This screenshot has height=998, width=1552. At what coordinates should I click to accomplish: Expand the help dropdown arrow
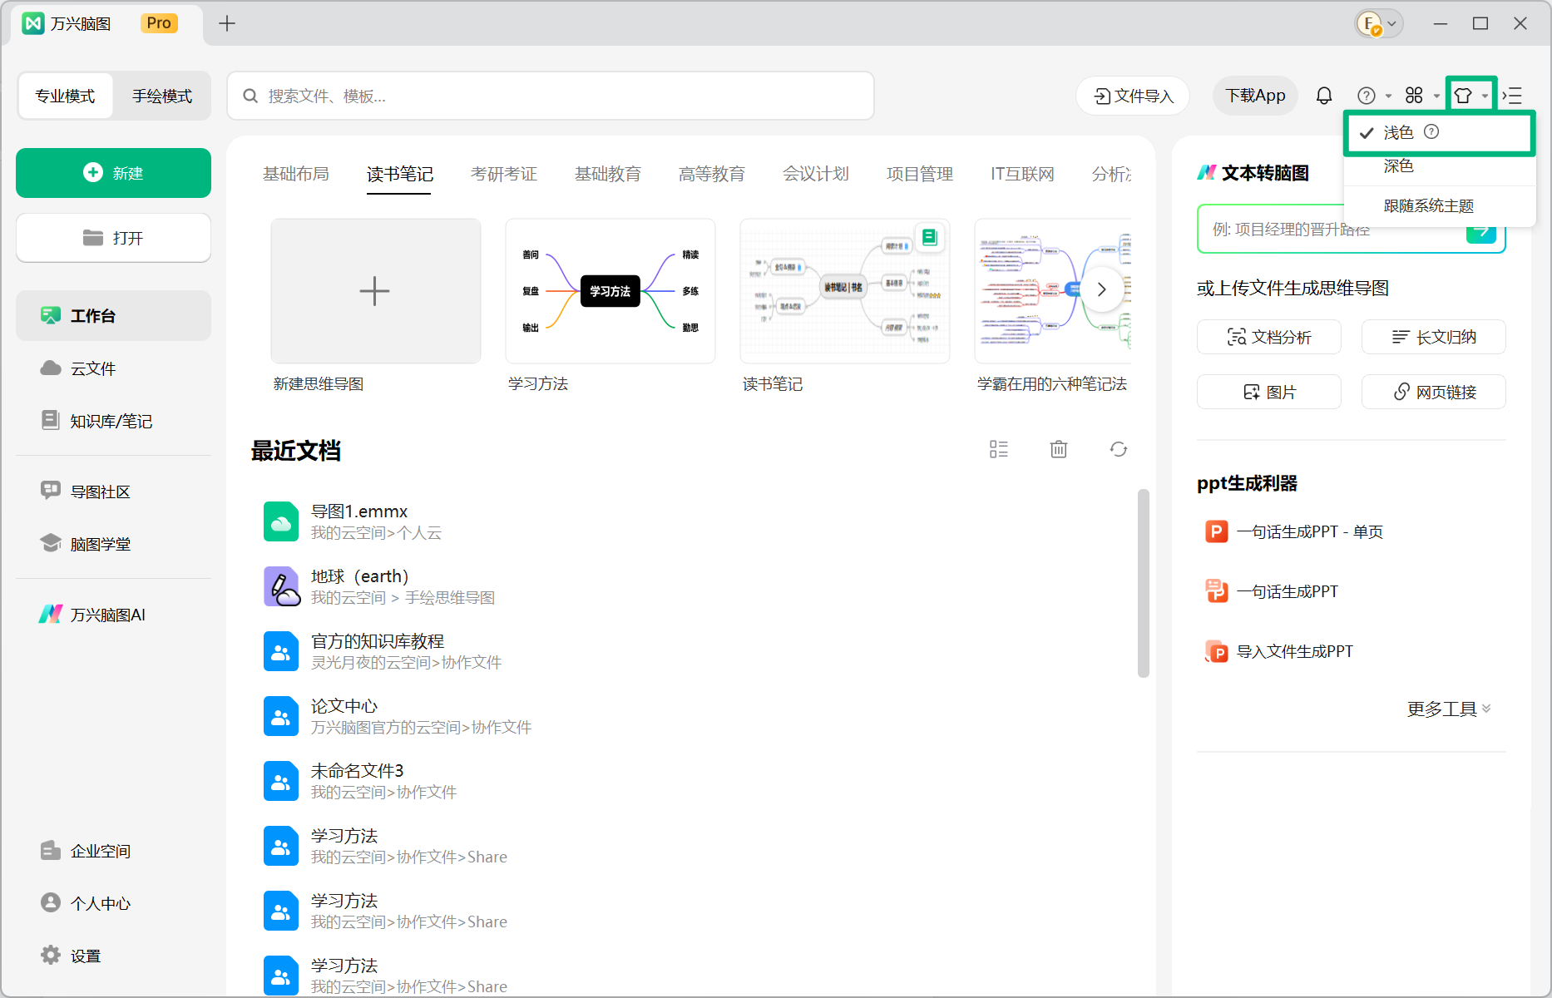coord(1388,96)
